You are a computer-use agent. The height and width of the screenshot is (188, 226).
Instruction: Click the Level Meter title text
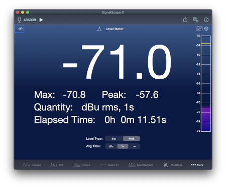click(115, 29)
